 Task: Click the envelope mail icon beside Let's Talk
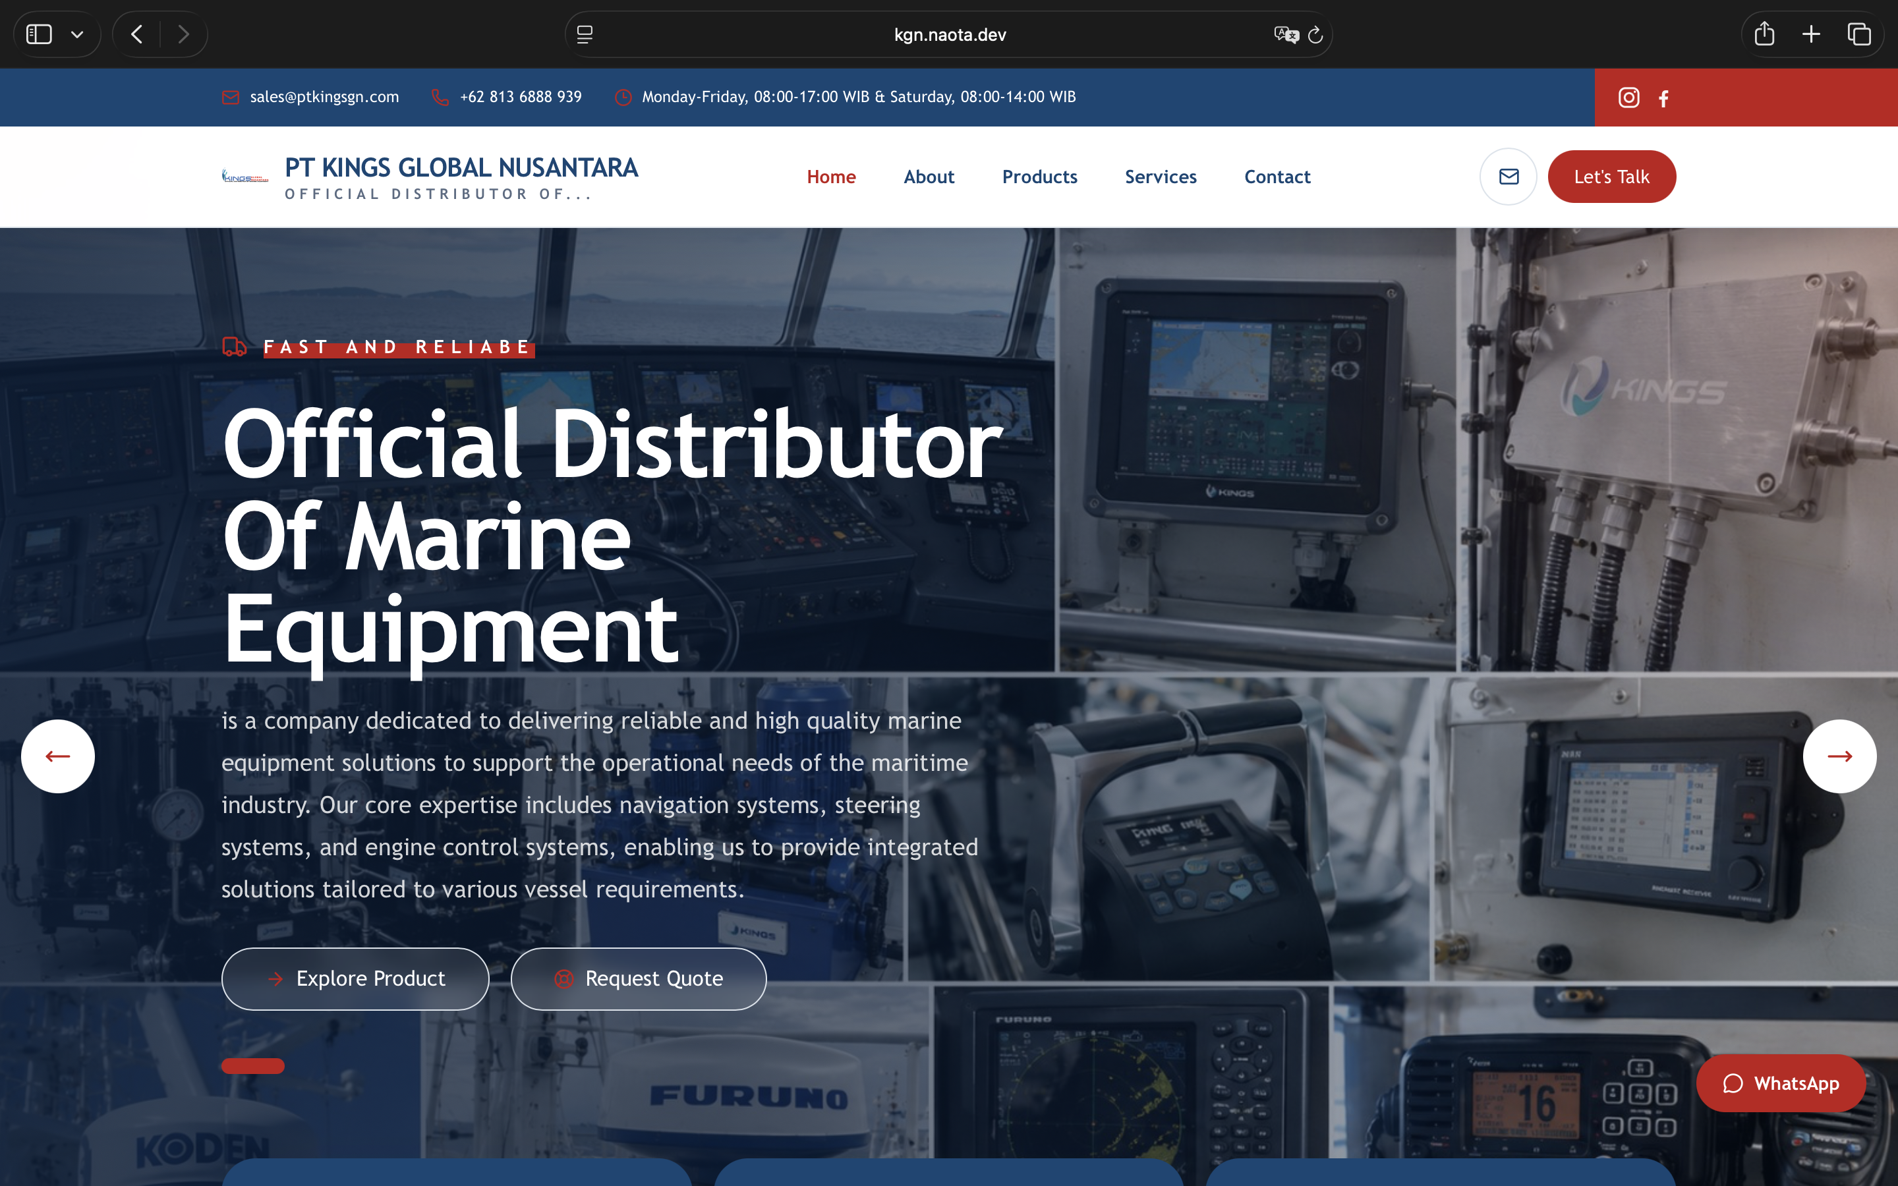tap(1509, 177)
